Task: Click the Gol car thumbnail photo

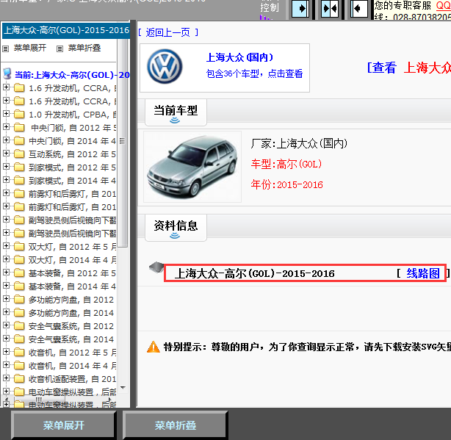Action: 192,167
